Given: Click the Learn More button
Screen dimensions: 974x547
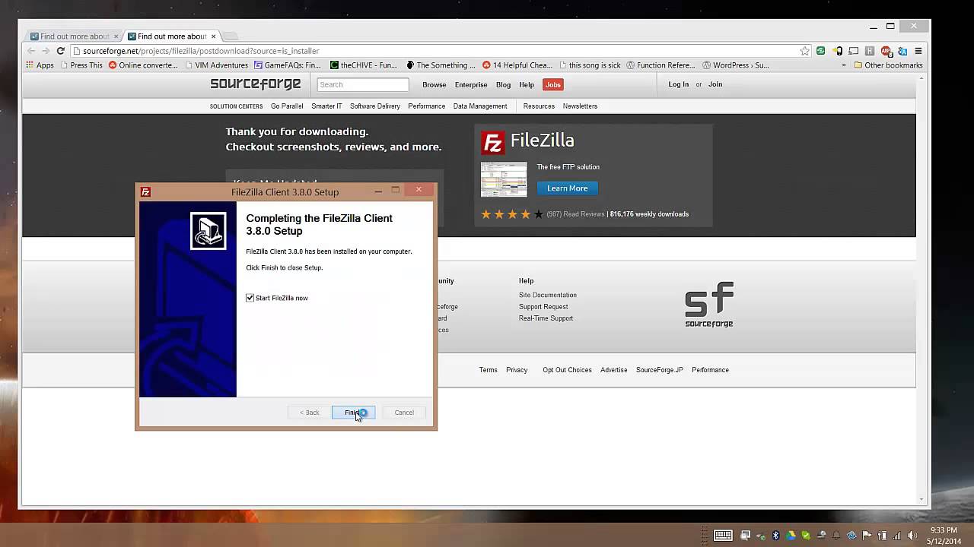Looking at the screenshot, I should 568,188.
